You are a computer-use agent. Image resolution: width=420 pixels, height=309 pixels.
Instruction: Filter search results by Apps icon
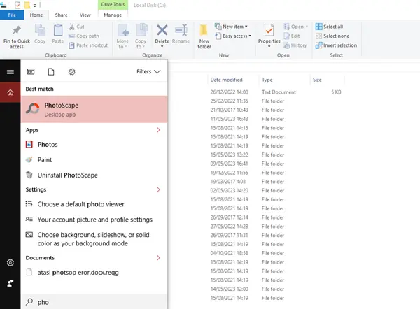coord(31,71)
